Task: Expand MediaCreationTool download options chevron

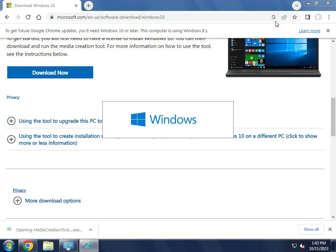Action: 91,230
